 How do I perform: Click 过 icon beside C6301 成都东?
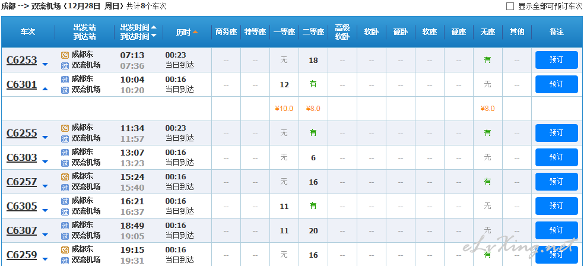pos(65,80)
